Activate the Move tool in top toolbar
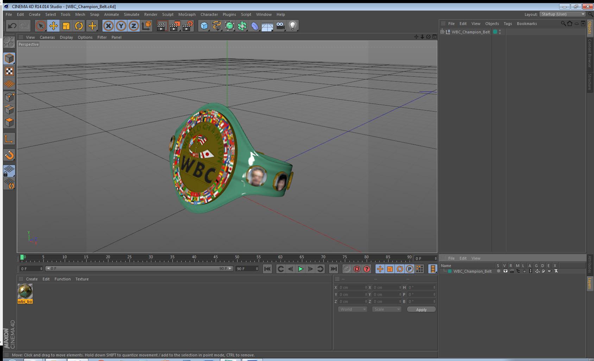 [x=53, y=26]
